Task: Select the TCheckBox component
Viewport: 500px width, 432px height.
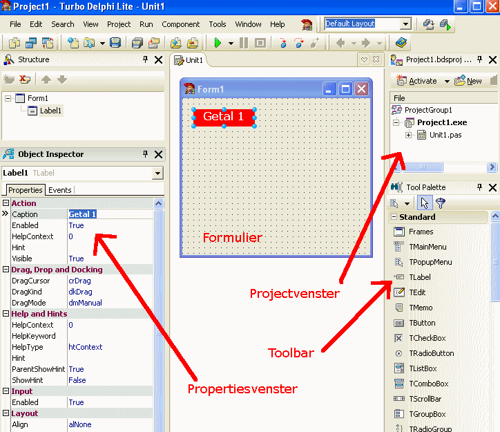Action: point(427,338)
